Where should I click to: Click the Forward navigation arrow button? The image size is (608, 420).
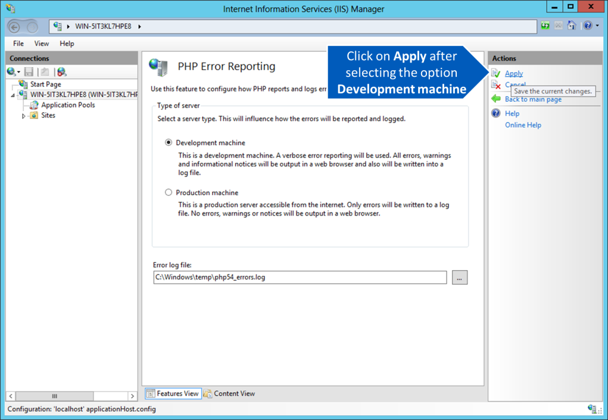(x=33, y=27)
